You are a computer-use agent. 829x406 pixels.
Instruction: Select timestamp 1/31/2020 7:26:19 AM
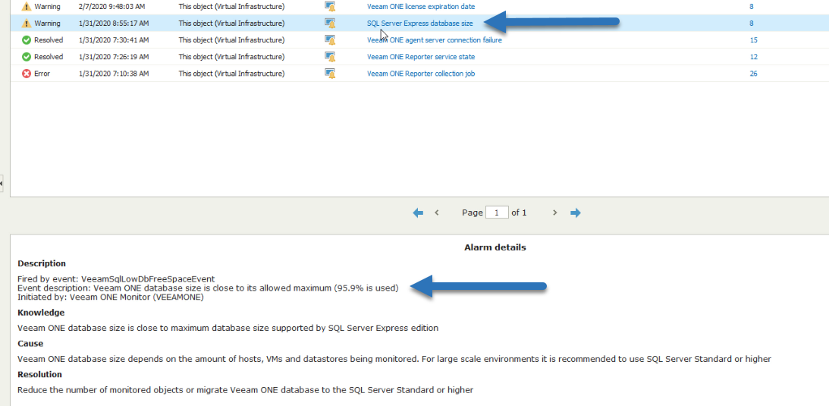coord(114,57)
